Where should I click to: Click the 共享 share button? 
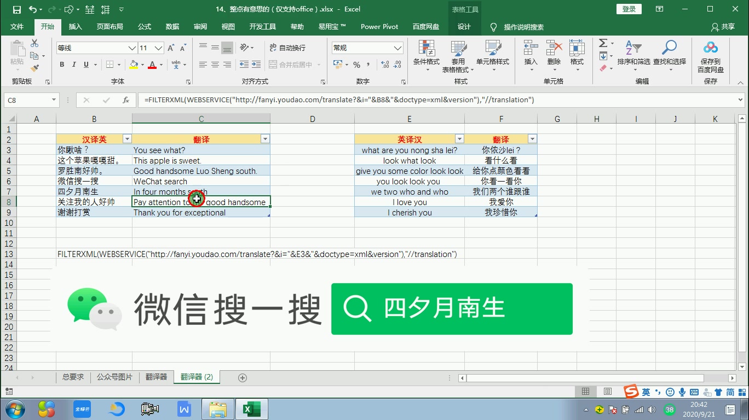[723, 27]
